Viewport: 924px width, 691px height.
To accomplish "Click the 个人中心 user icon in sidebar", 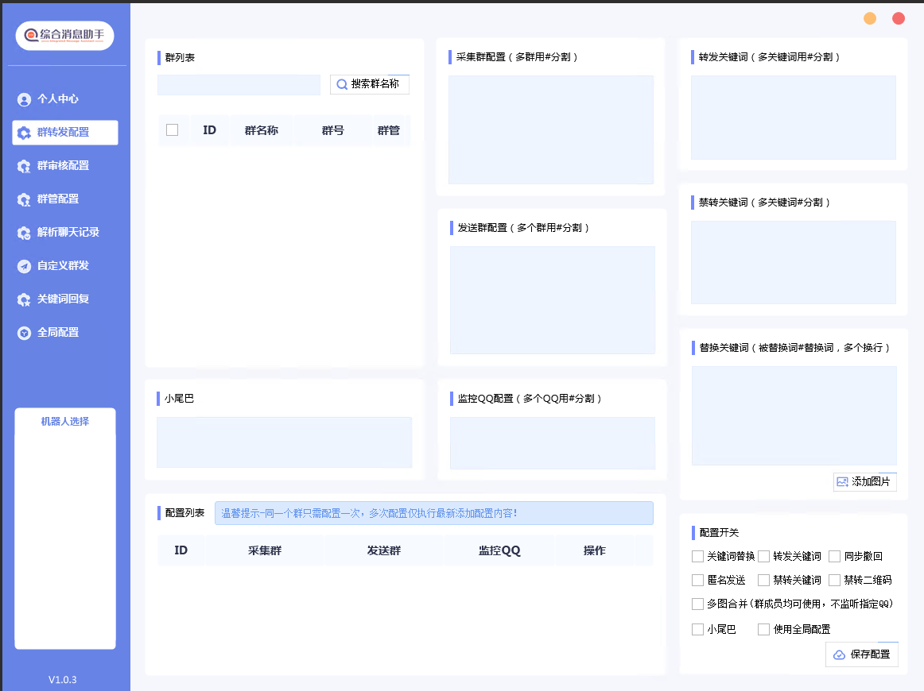I will coord(24,99).
